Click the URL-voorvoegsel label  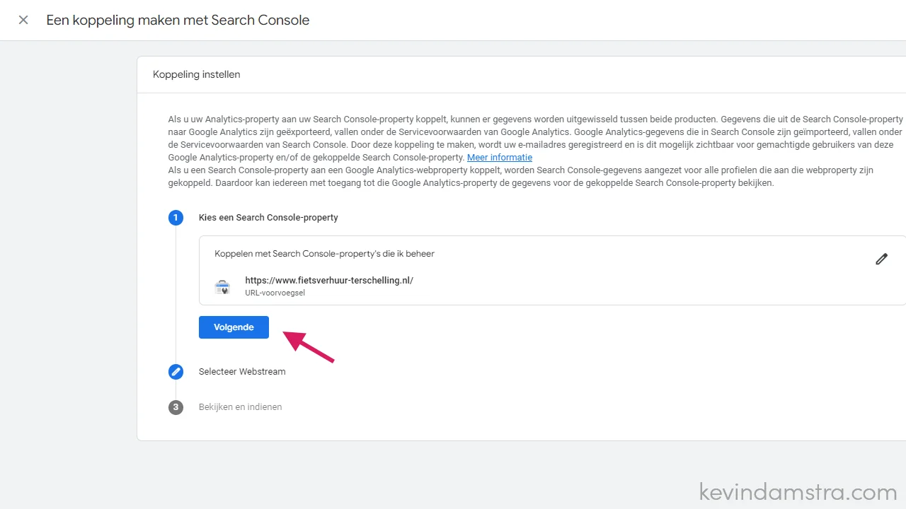[275, 293]
